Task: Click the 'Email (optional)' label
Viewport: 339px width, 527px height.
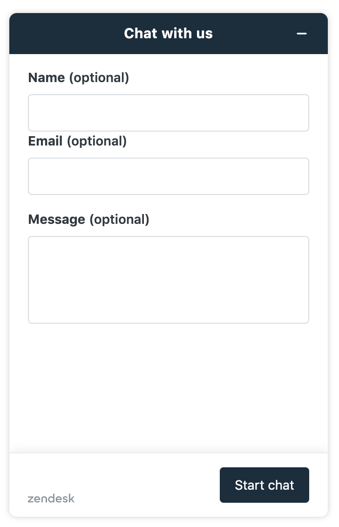Action: coord(78,141)
